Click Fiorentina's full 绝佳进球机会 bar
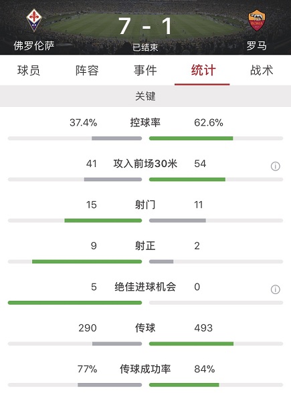The image size is (291, 393). (x=75, y=303)
